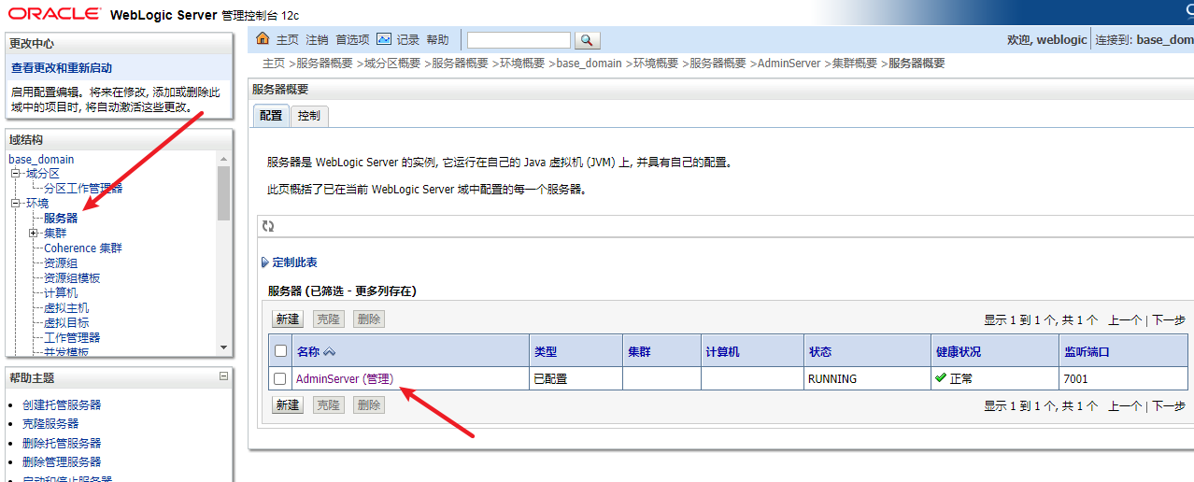Click 主页 in the breadcrumb
1194x482 pixels.
[x=274, y=64]
